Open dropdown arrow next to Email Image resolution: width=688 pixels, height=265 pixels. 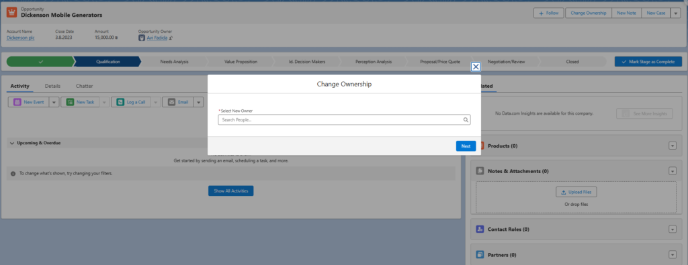(198, 102)
